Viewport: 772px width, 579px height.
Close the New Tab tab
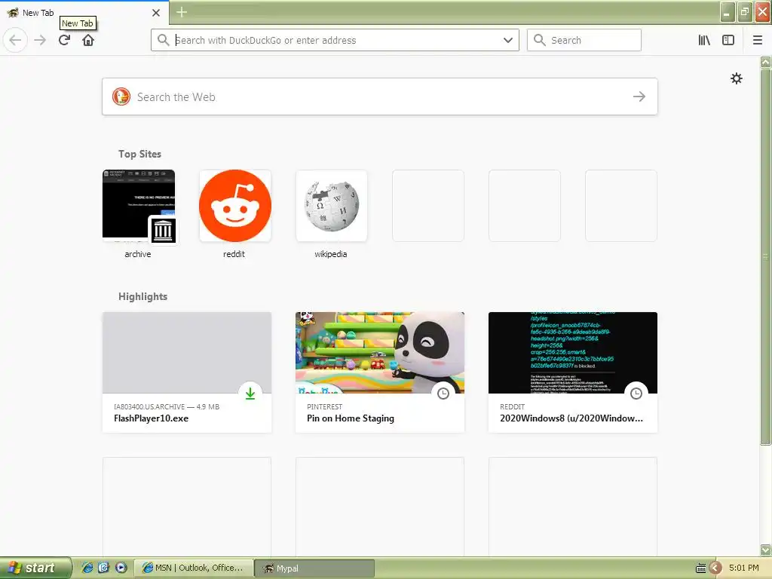156,12
